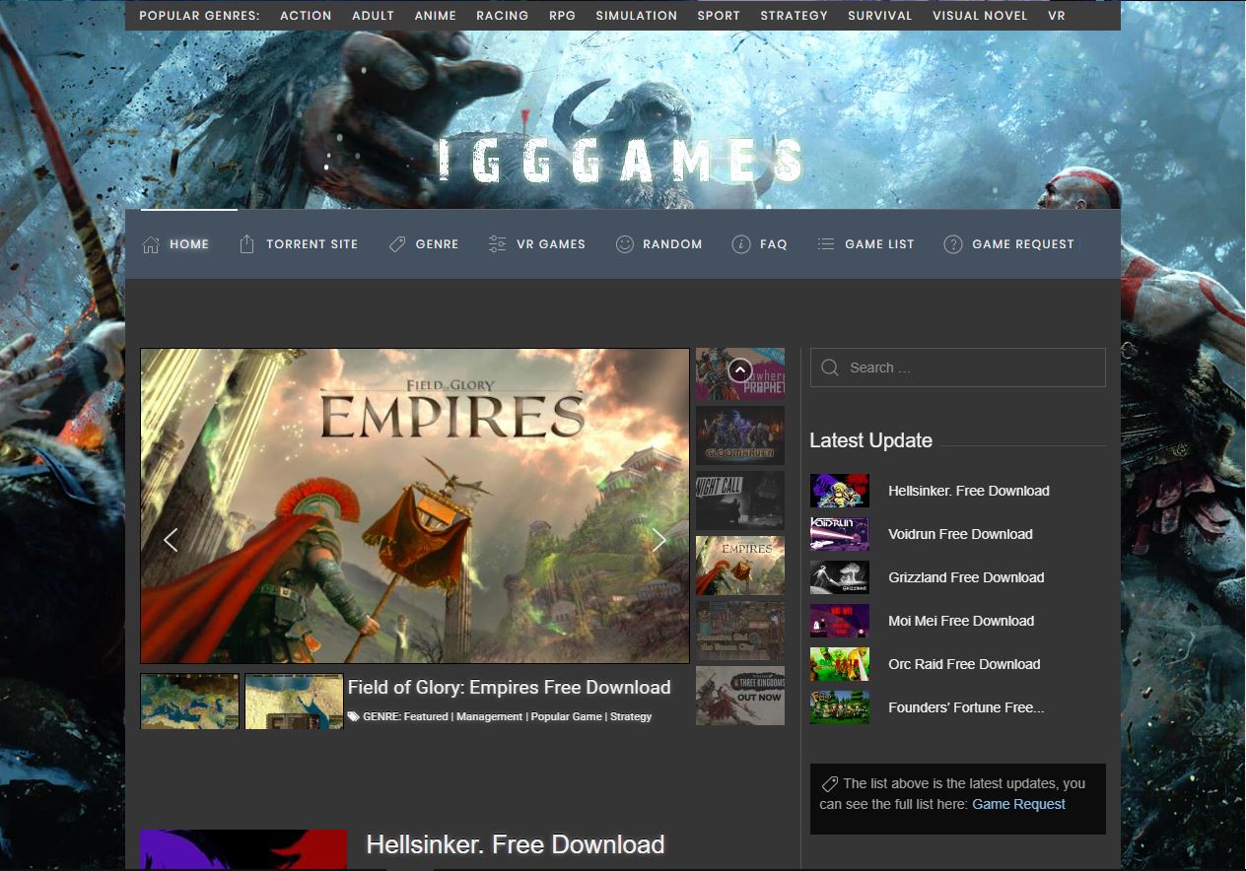Screen dimensions: 1246x871
Task: Click the search magnifier icon
Action: pyautogui.click(x=830, y=368)
